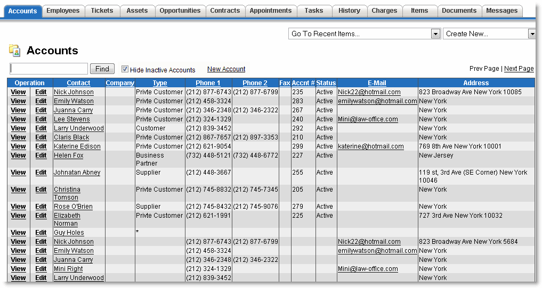The image size is (542, 288).
Task: Sort accounts by Phone 1 column
Action: coord(208,83)
